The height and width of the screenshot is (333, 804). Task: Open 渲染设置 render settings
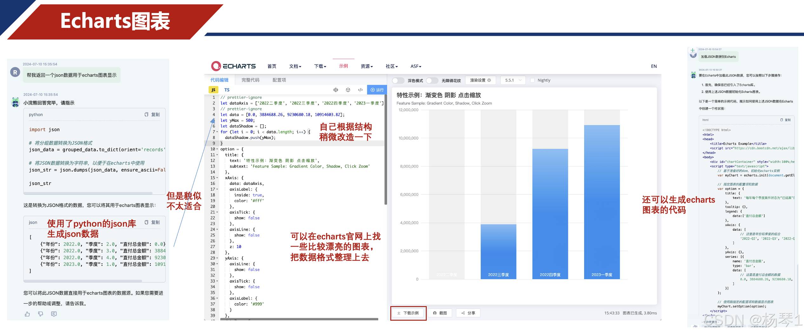pyautogui.click(x=480, y=80)
